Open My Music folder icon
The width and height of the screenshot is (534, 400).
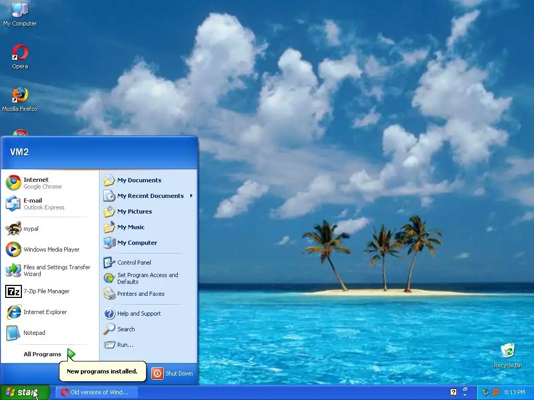(x=110, y=227)
